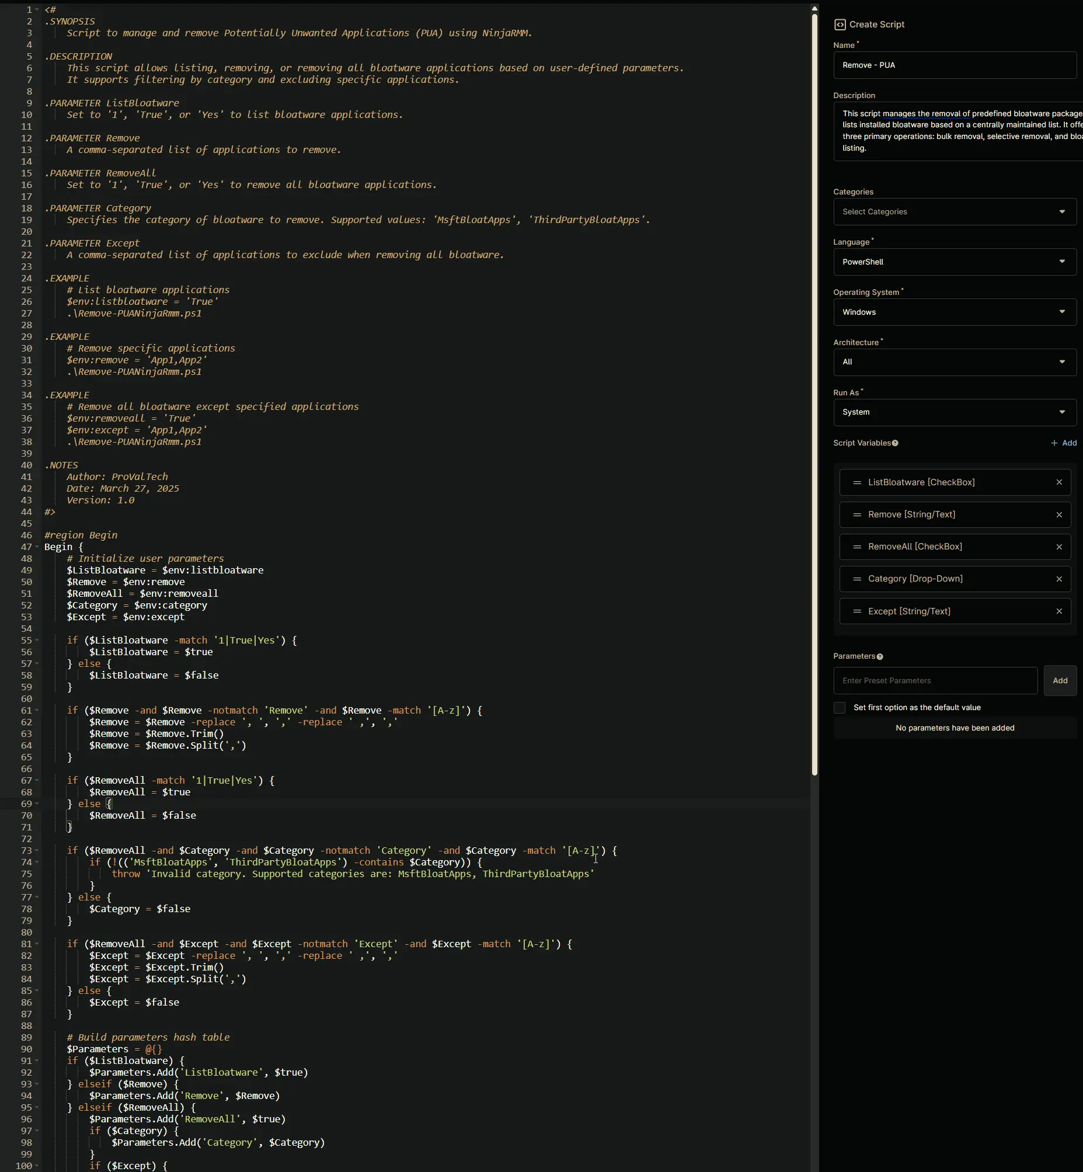The height and width of the screenshot is (1172, 1083).
Task: Click the RemoveAll drag handle icon
Action: pos(857,547)
